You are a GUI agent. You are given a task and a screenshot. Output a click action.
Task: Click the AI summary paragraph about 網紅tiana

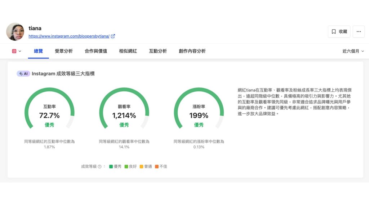coord(294,101)
